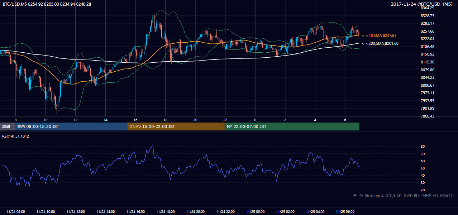The height and width of the screenshot is (215, 458).
Task: Click the RSI 70 level label
Action: point(423,154)
